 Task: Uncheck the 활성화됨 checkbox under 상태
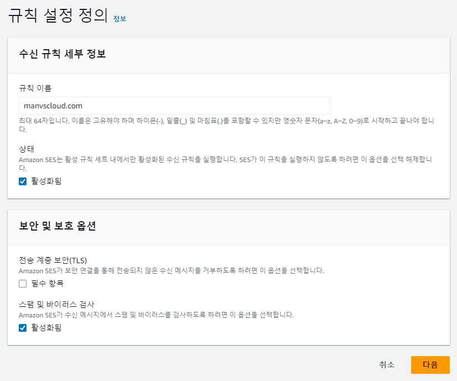coord(23,181)
